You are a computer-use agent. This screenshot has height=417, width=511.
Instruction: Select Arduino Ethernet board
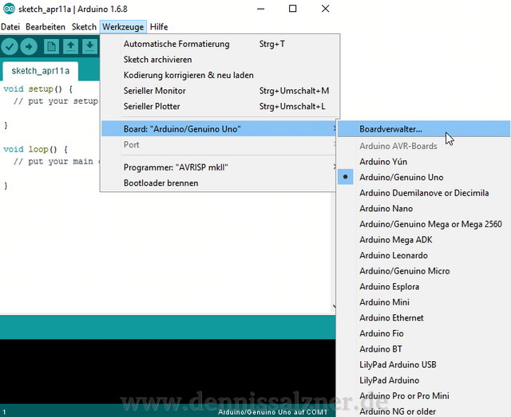pyautogui.click(x=424, y=318)
